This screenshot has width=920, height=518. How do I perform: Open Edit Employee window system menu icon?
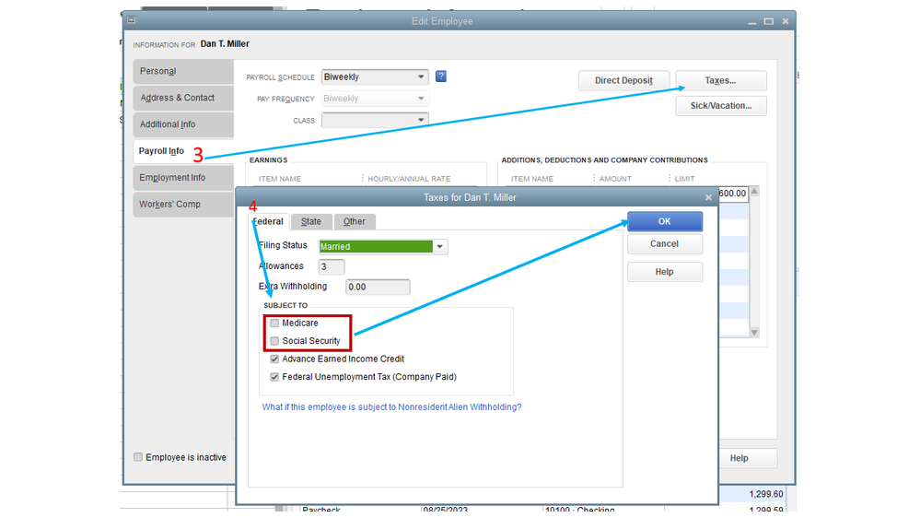click(132, 20)
